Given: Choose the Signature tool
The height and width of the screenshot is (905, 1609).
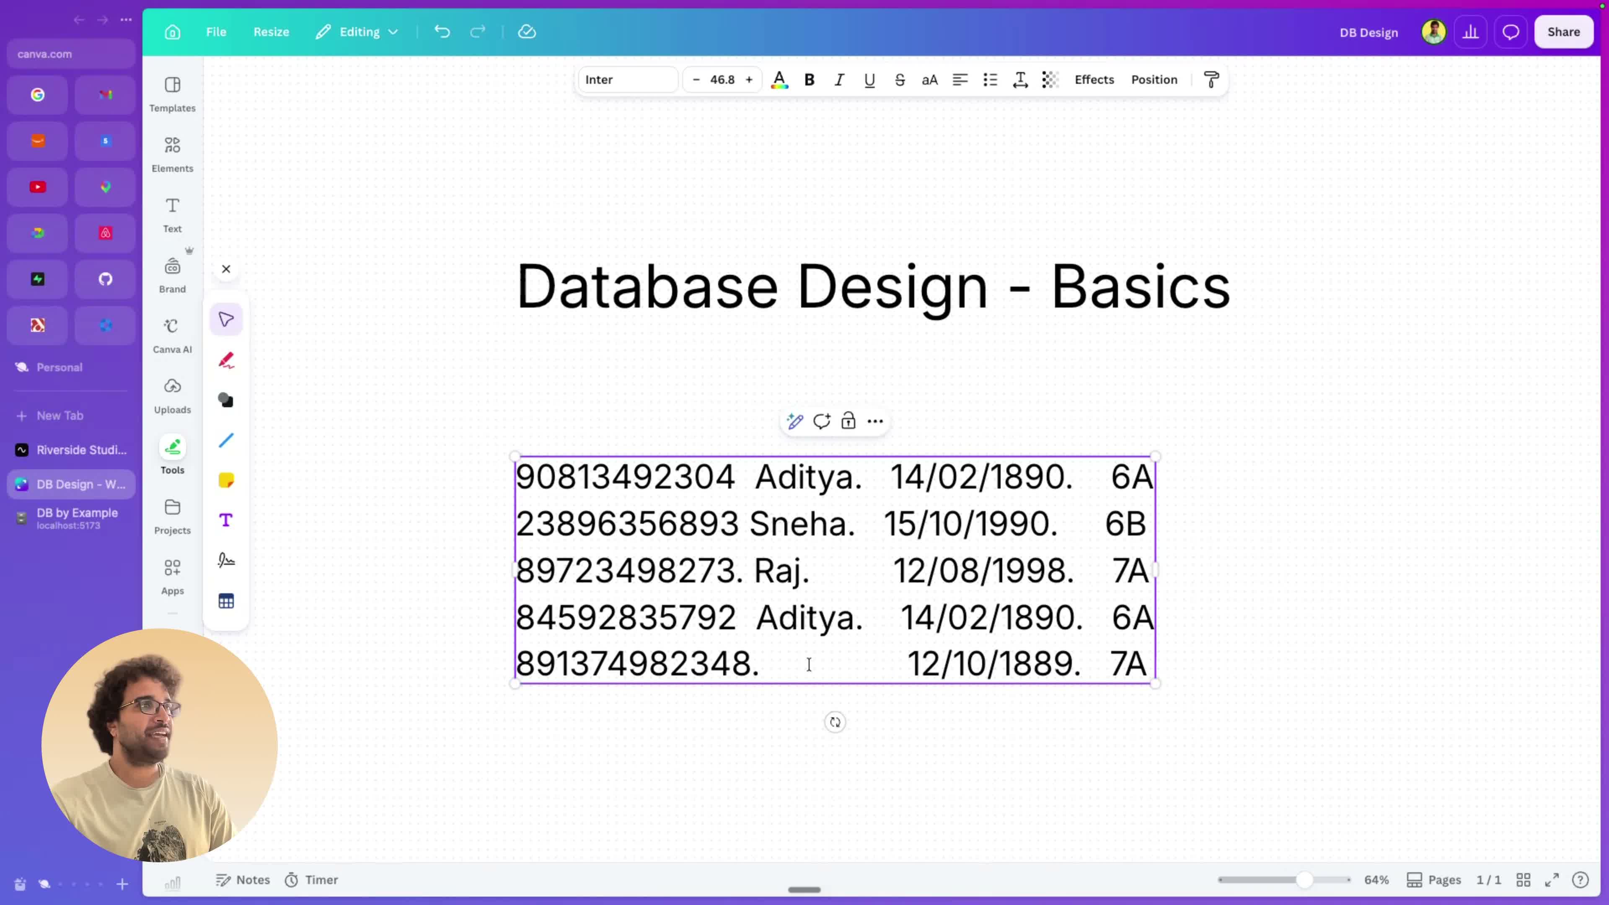Looking at the screenshot, I should (x=226, y=560).
